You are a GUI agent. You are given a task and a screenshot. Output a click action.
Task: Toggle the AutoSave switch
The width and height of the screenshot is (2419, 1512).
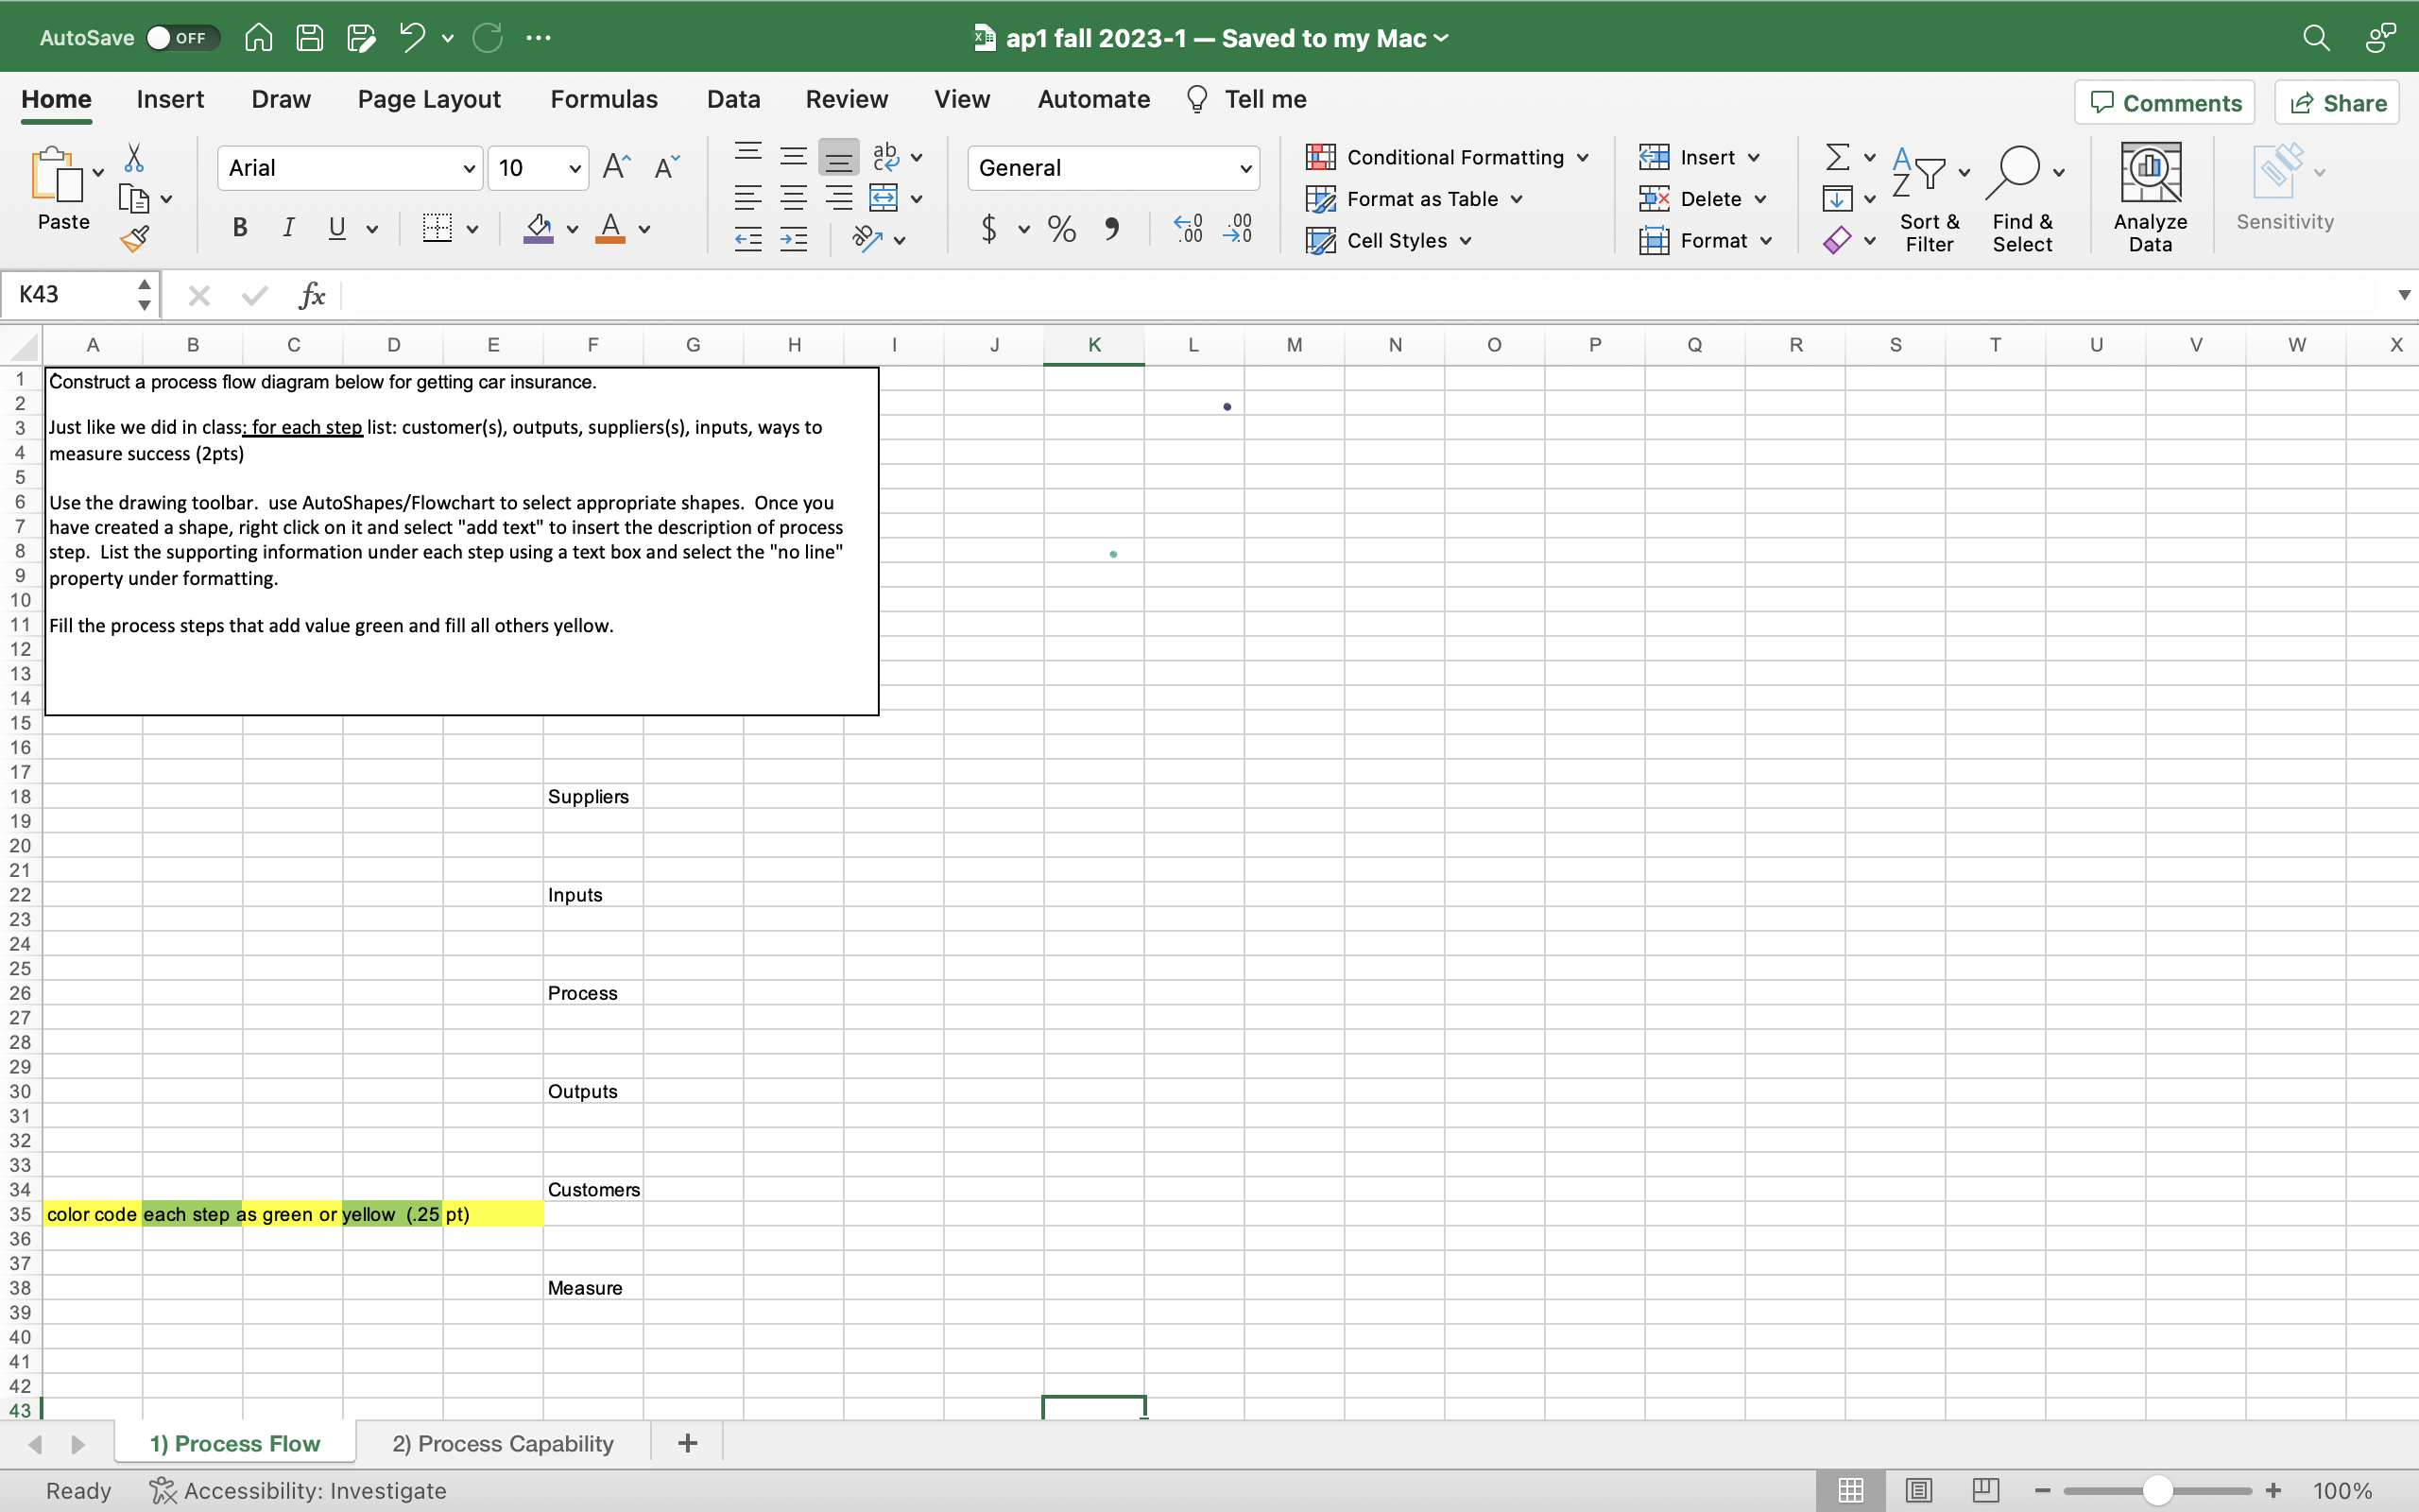click(182, 38)
